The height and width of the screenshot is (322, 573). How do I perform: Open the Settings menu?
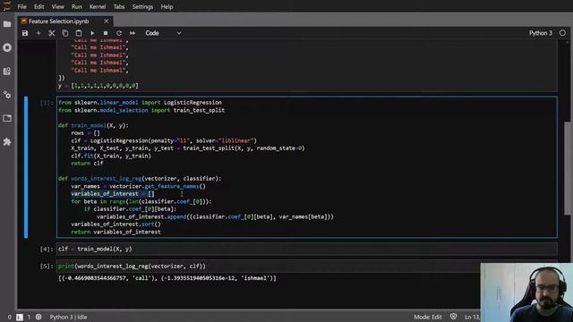[x=142, y=6]
